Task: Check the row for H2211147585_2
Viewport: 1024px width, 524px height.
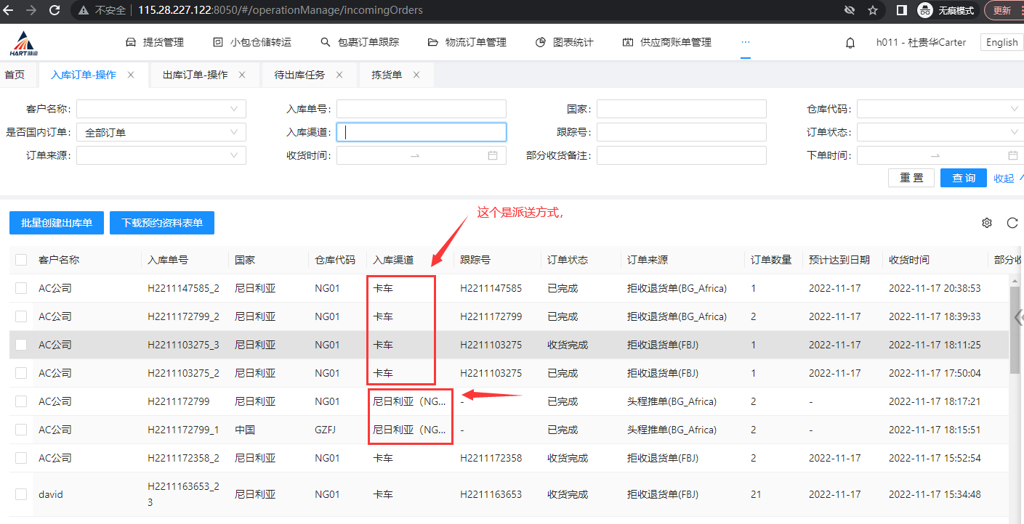Action: [x=21, y=288]
